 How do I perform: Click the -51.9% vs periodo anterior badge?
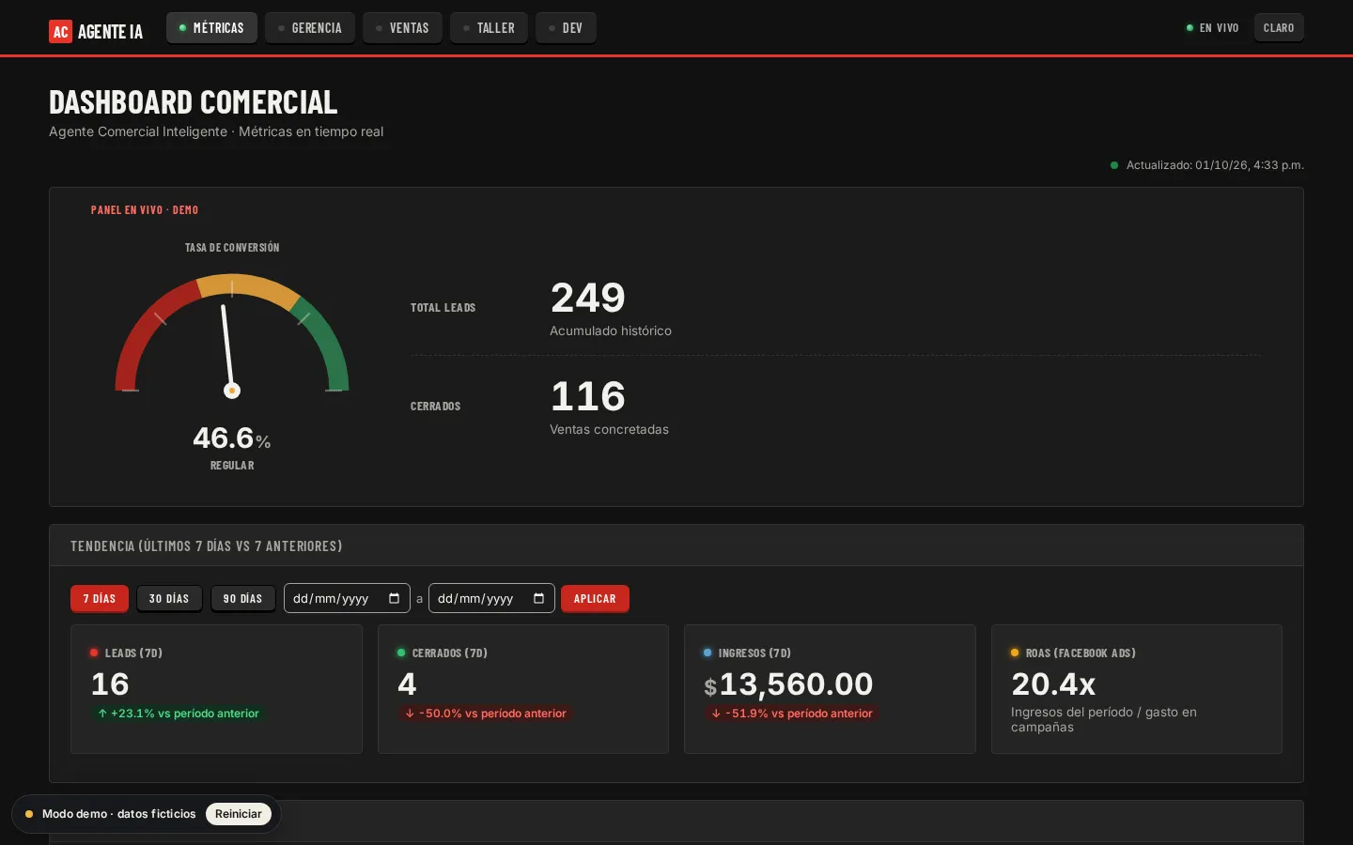point(792,714)
